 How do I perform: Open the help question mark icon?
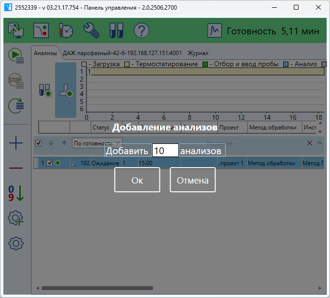[x=141, y=31]
